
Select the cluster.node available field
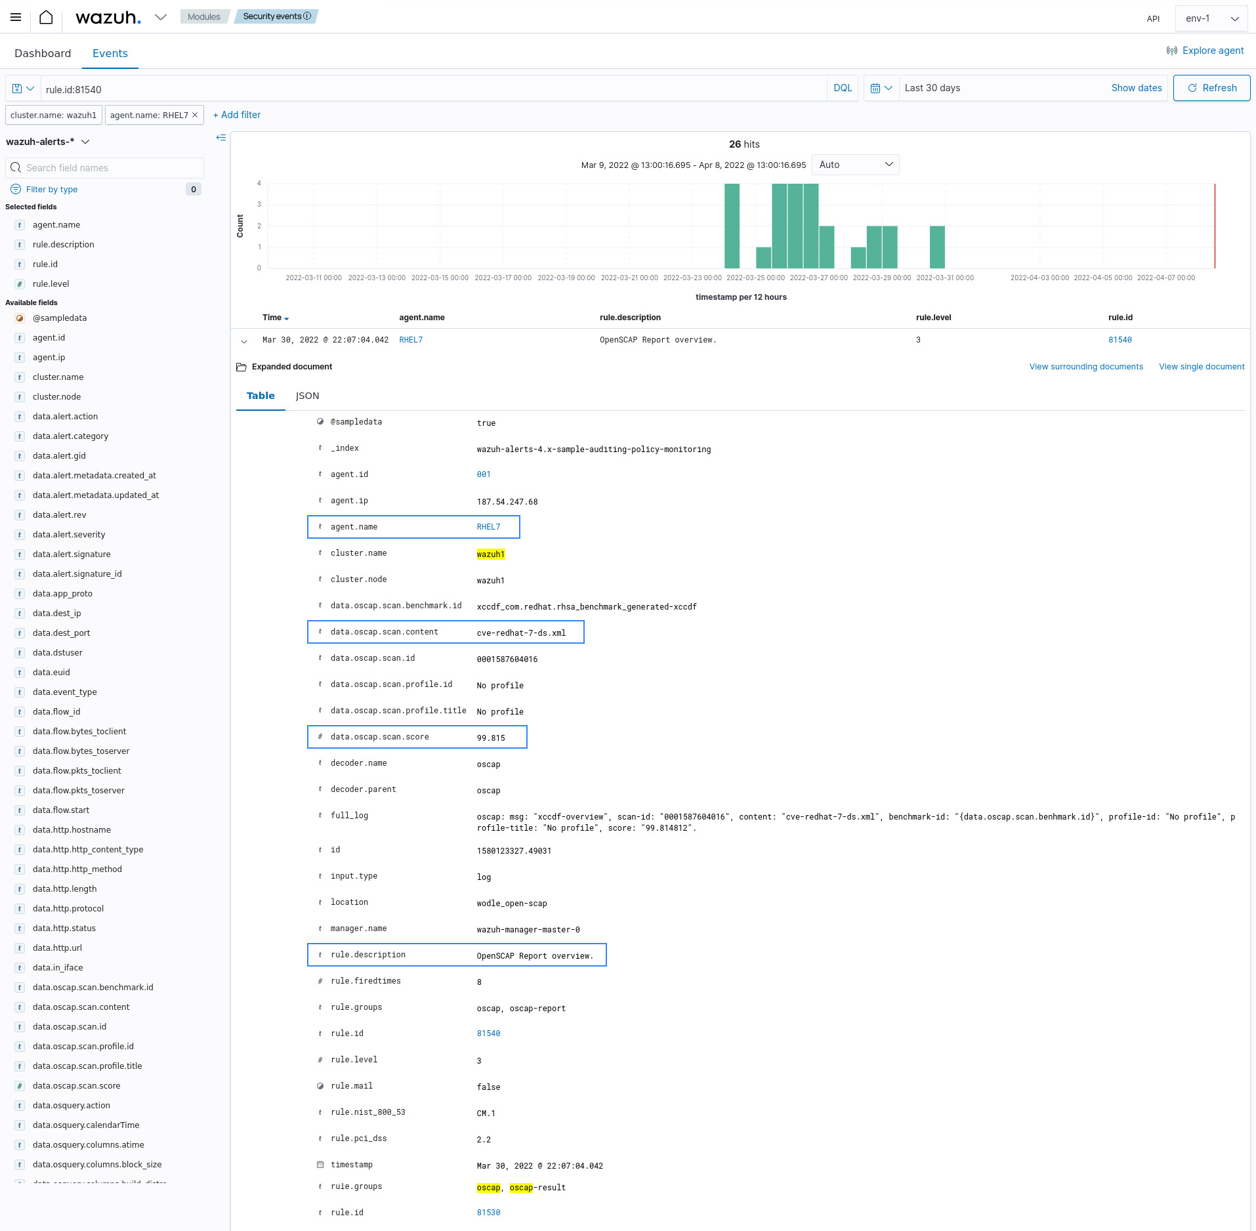(x=57, y=397)
